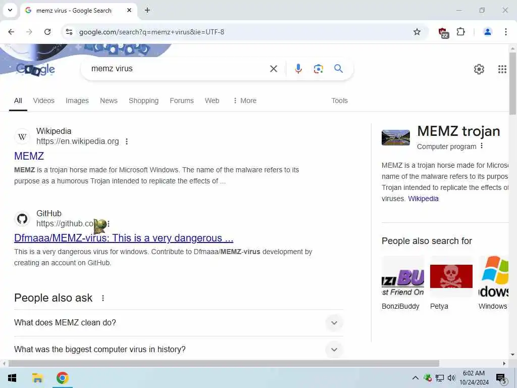Open the Petya related search

point(451,283)
